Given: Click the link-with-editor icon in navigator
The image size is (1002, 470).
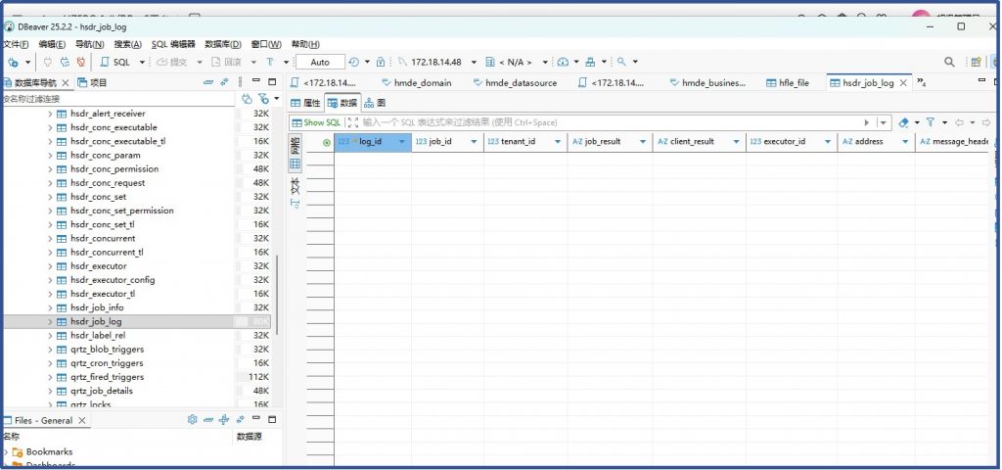Looking at the screenshot, I should click(224, 82).
